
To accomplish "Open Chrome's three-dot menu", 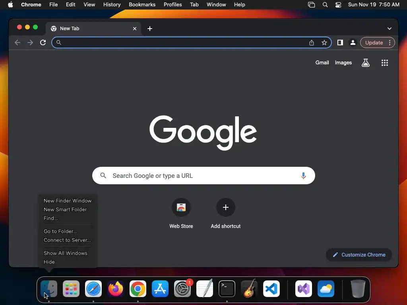I will tap(390, 42).
